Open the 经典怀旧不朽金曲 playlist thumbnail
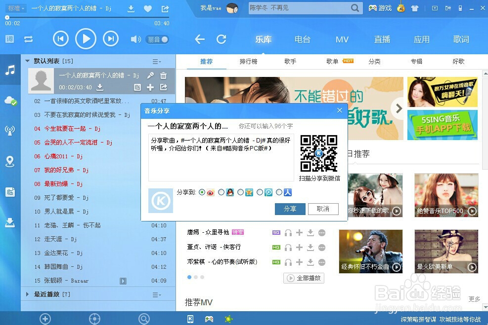The image size is (488, 325). click(x=371, y=252)
